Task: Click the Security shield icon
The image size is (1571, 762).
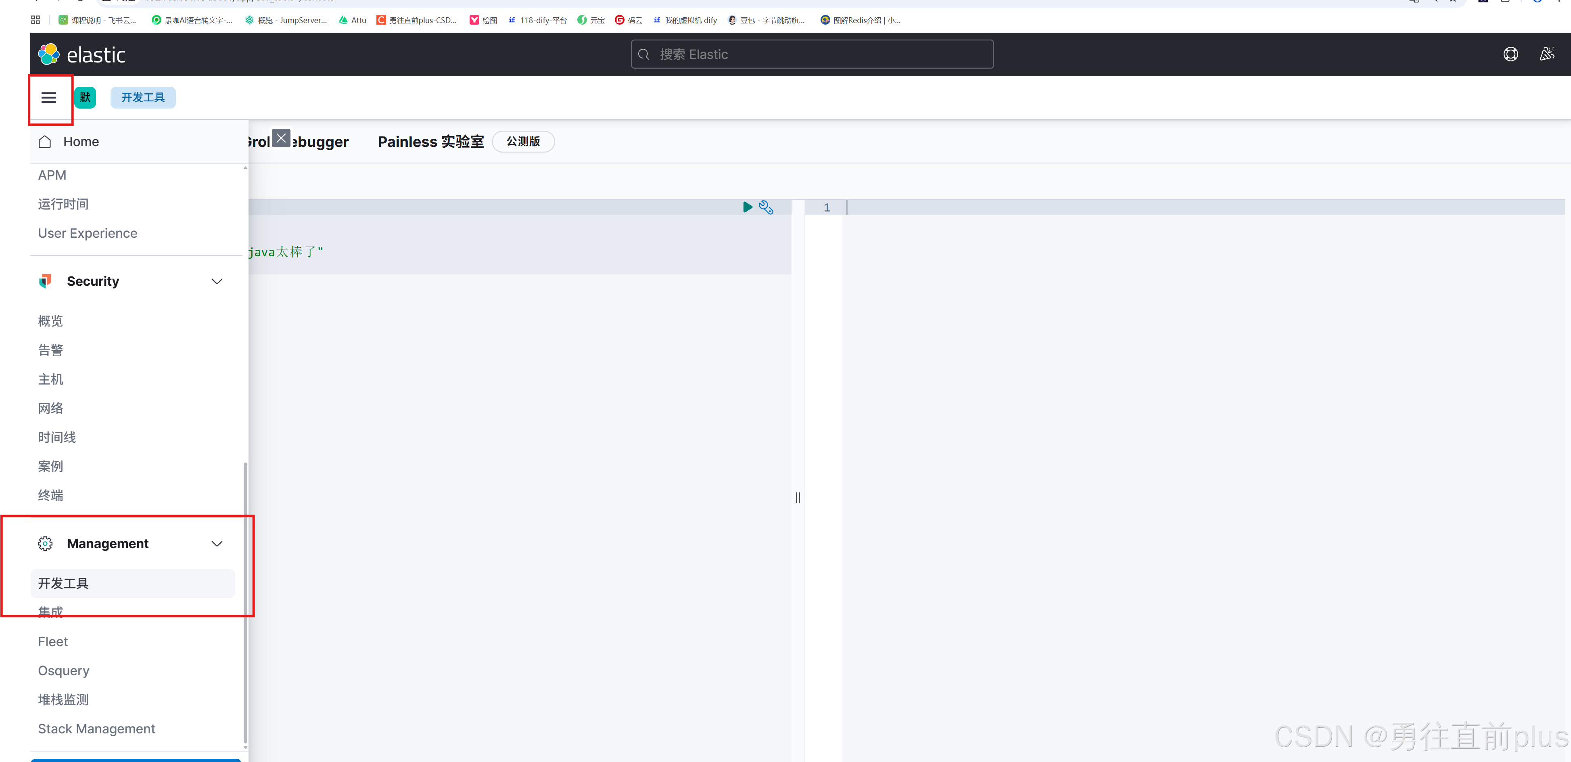Action: [x=45, y=281]
